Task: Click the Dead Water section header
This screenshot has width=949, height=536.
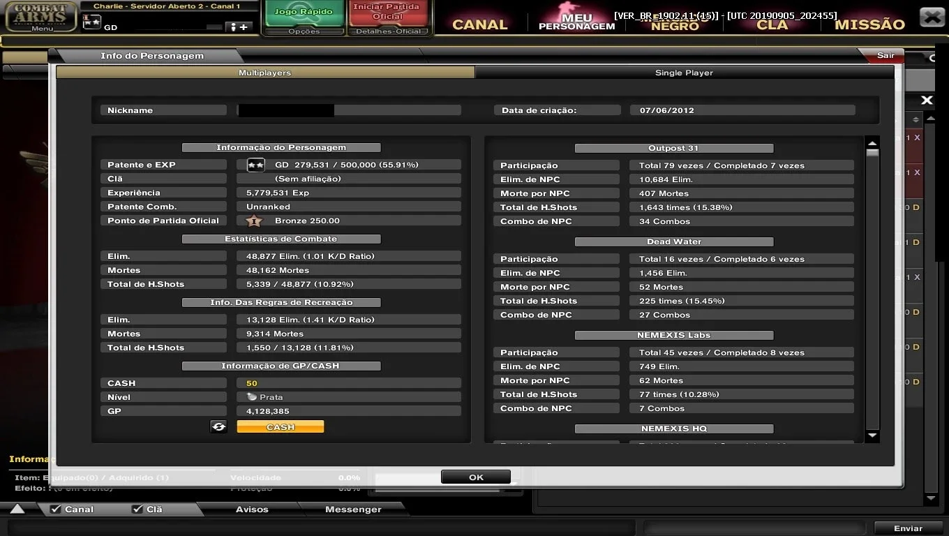Action: 673,241
